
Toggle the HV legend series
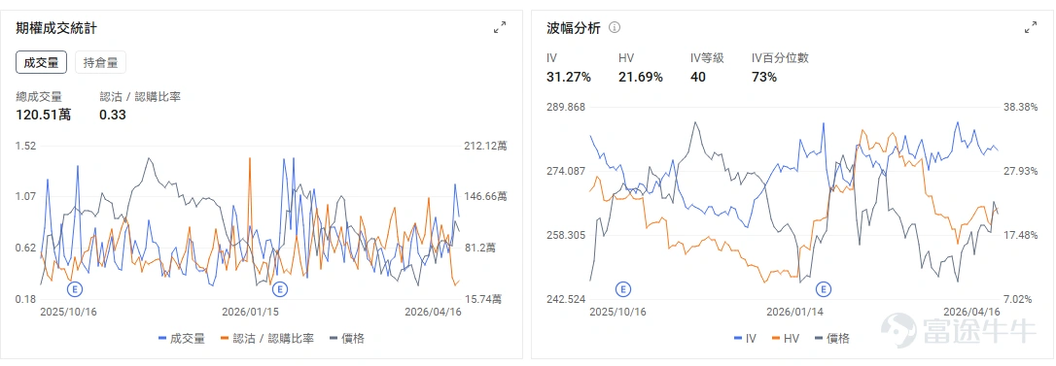tap(786, 339)
